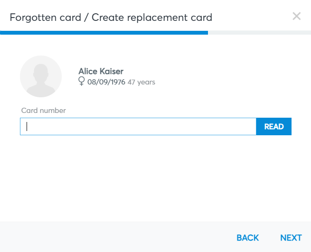Click the grey unfilled progress bar portion
Screen dimensions: 311x252
tap(259, 33)
